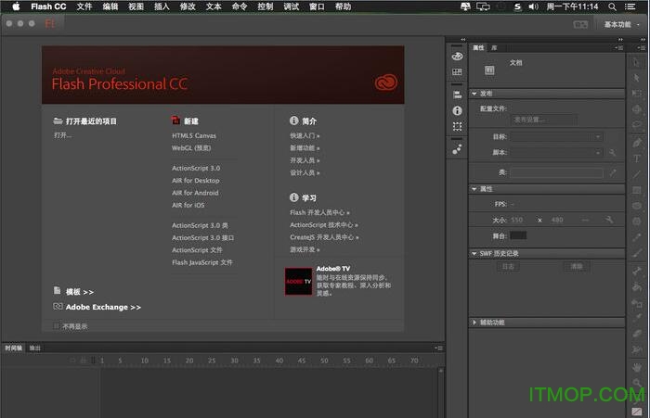Select the Text tool
Image resolution: width=650 pixels, height=418 pixels.
(637, 158)
